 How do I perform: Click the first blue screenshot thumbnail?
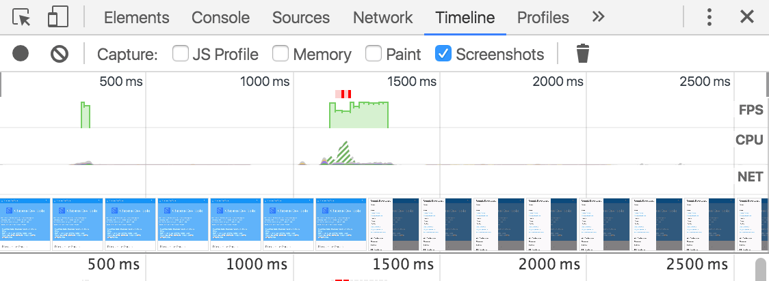pyautogui.click(x=25, y=224)
